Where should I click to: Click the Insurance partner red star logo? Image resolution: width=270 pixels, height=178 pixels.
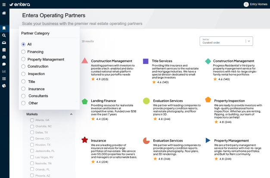(x=85, y=140)
